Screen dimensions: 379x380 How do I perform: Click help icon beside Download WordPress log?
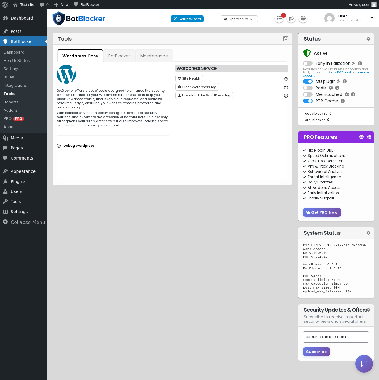[x=286, y=96]
